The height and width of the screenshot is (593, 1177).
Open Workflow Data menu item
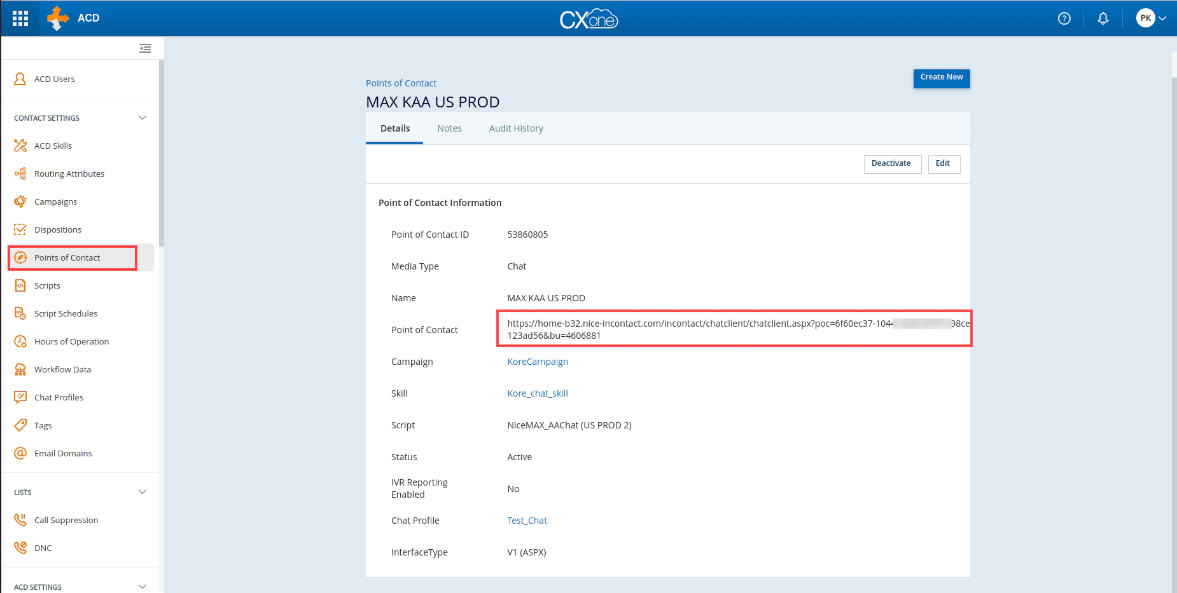point(63,369)
